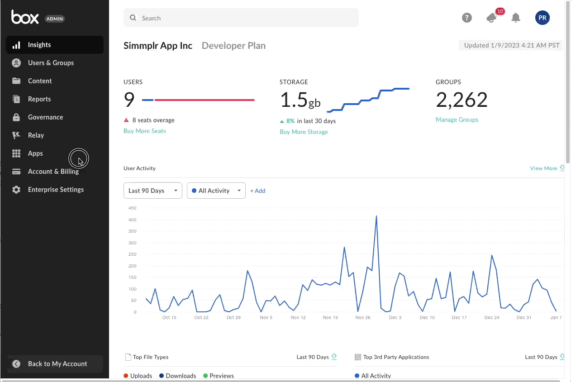
Task: Open the All Activity filter dropdown
Action: click(216, 191)
